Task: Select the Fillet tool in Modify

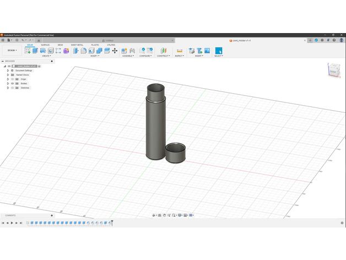Action: [x=84, y=51]
